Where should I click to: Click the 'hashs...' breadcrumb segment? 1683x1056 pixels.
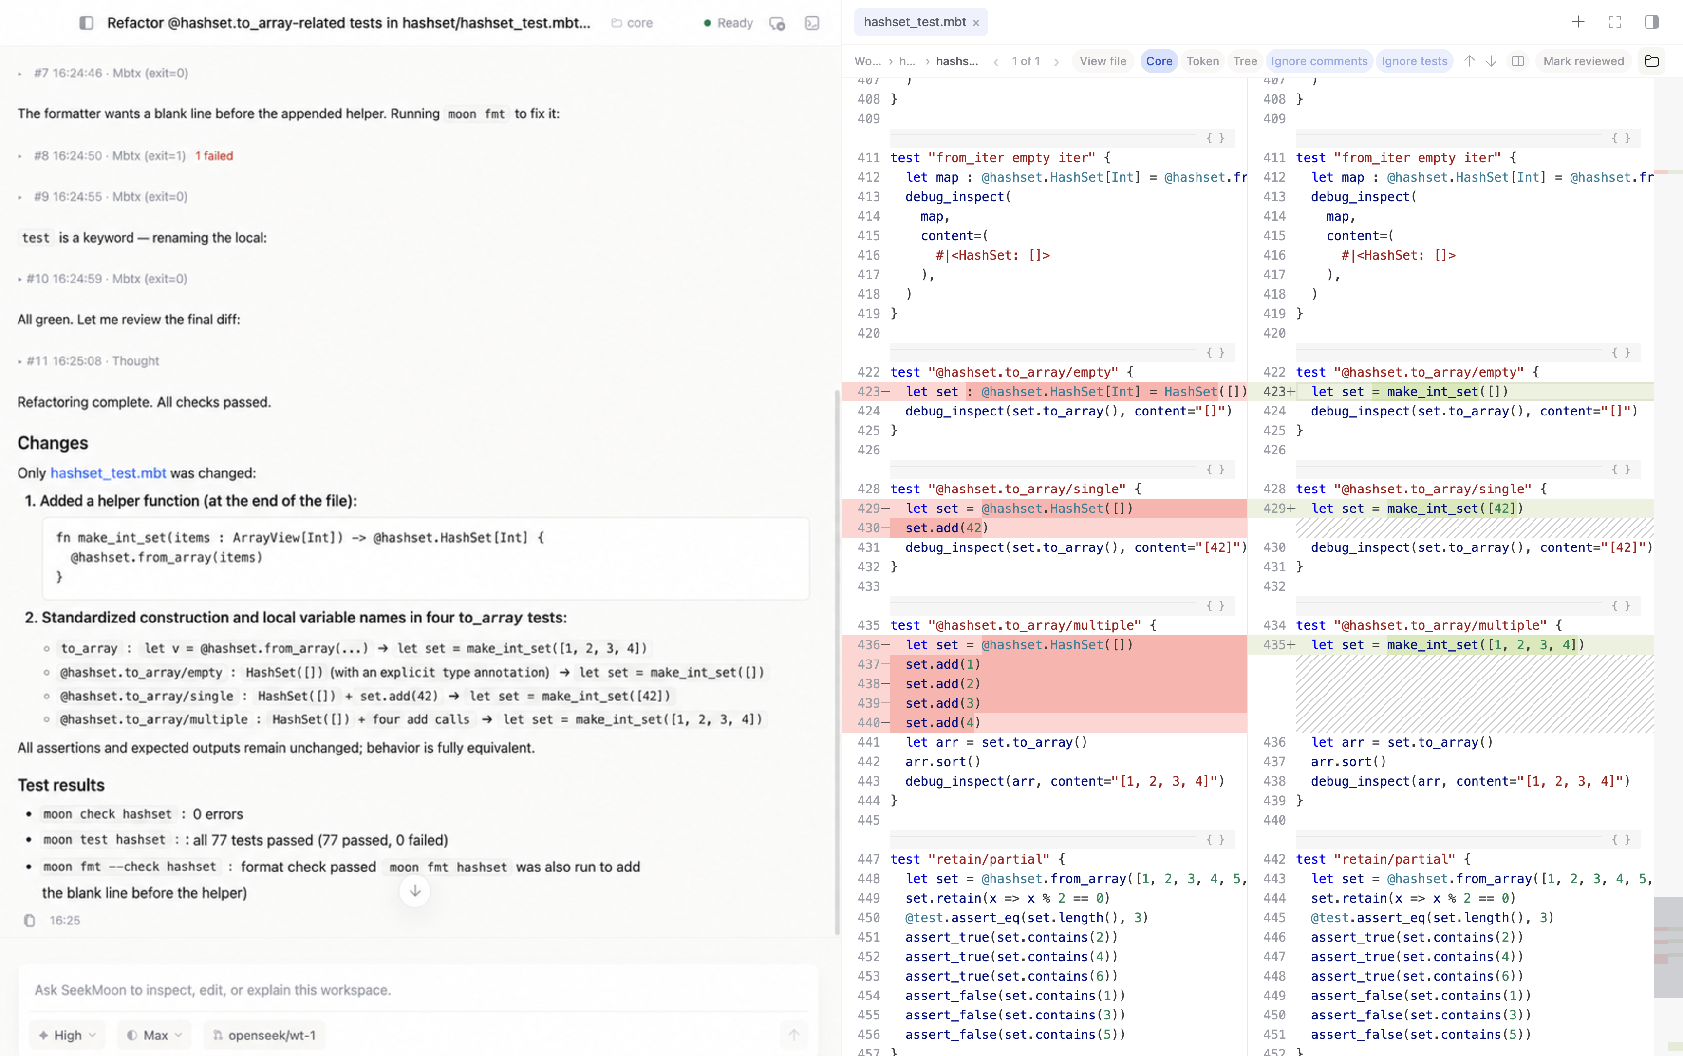tap(957, 61)
